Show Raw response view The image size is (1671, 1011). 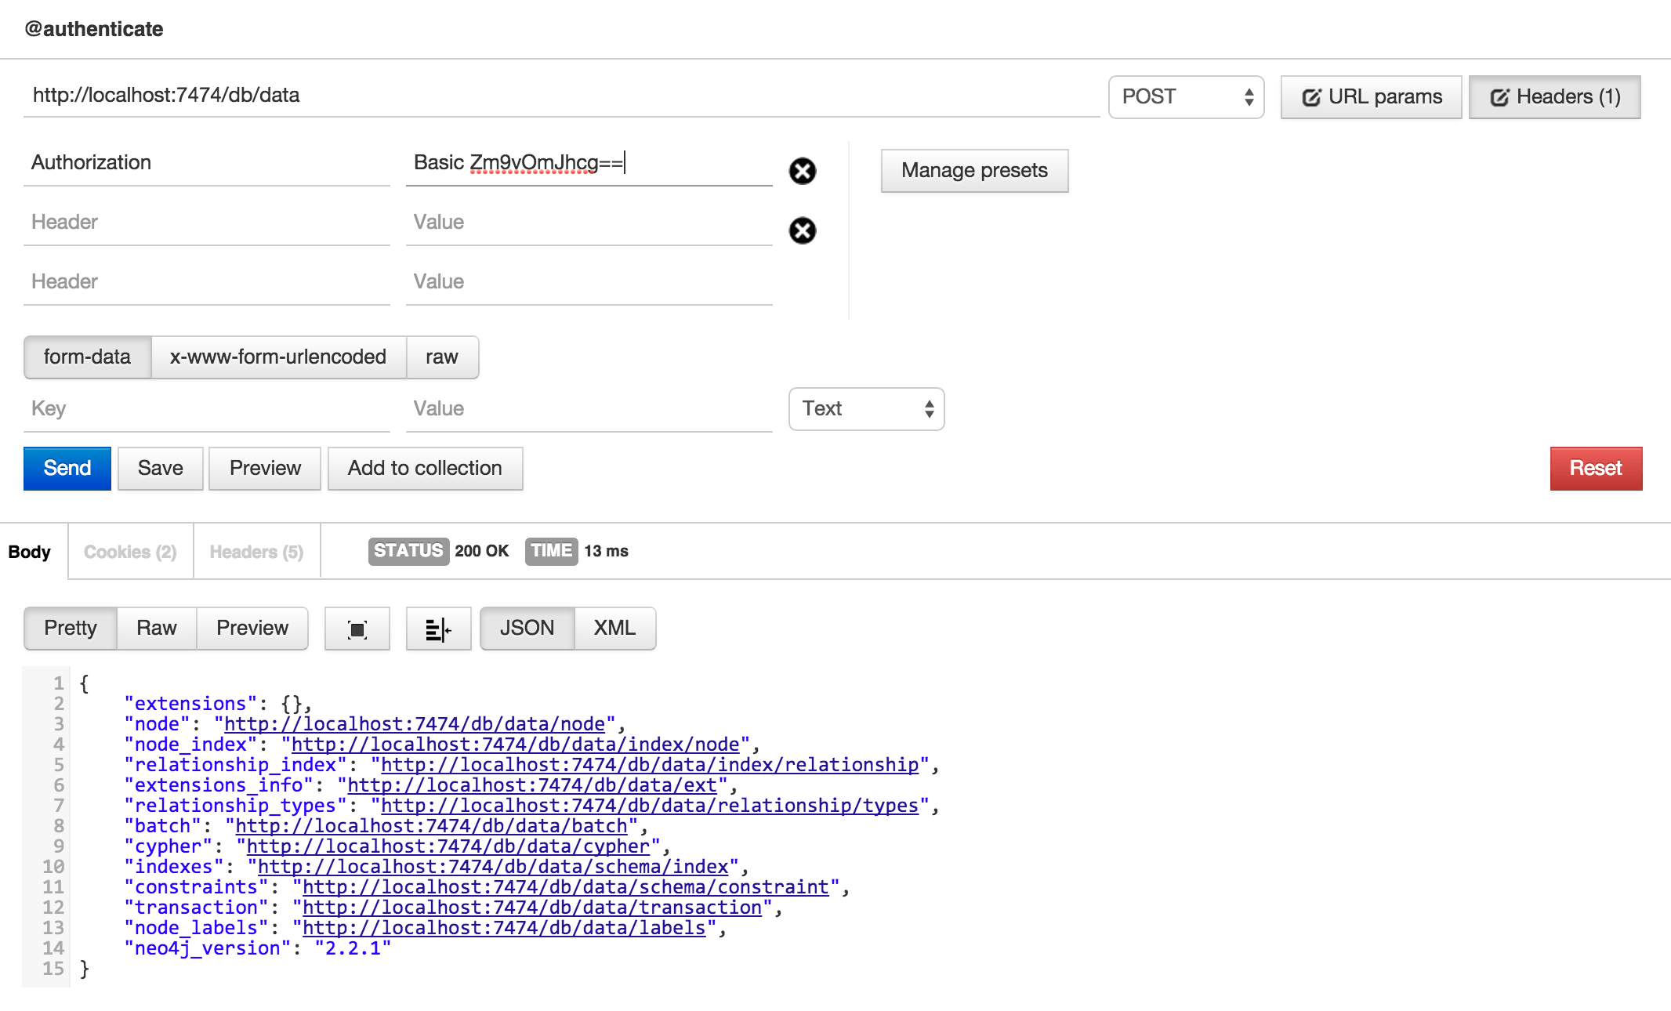click(x=156, y=629)
